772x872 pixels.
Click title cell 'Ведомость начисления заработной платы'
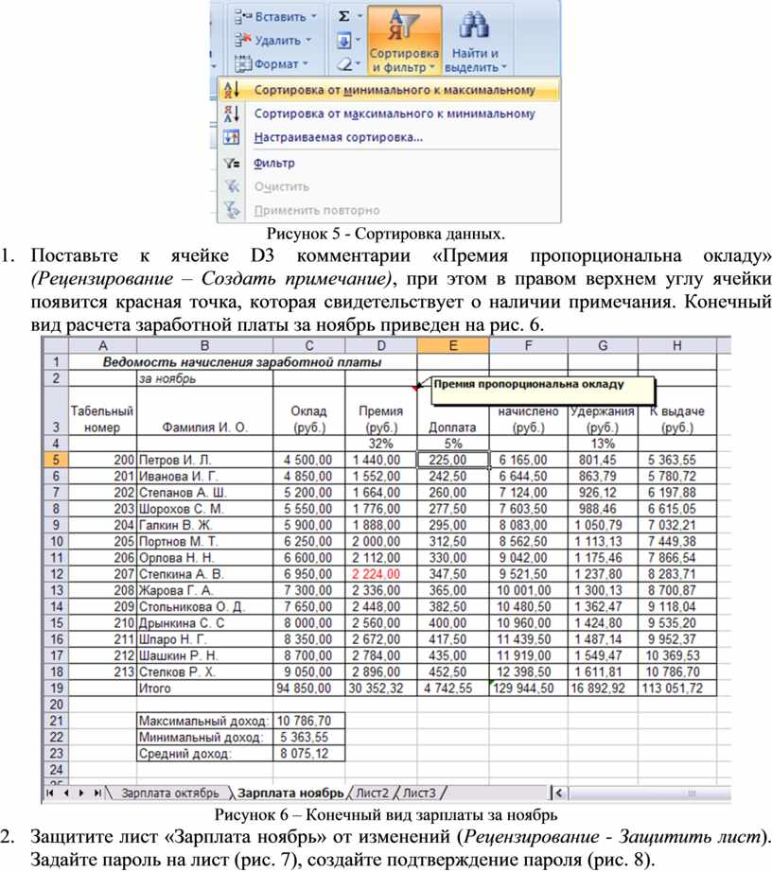coord(242,362)
